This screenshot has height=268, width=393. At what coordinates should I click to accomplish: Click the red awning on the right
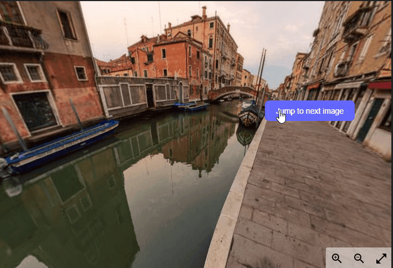click(380, 85)
